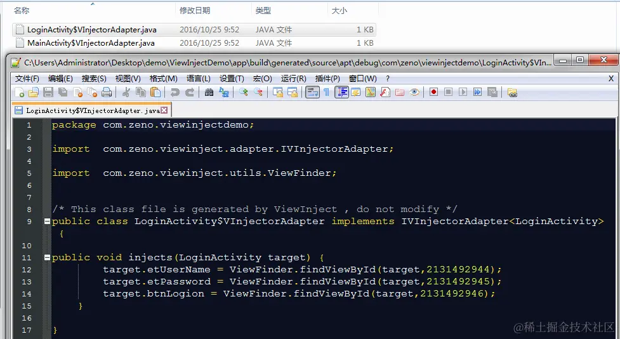Click the last toolbar icon with folder
This screenshot has height=339, width=620.
click(x=513, y=93)
